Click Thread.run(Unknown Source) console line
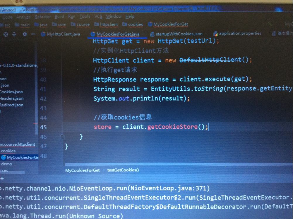 click(x=61, y=216)
